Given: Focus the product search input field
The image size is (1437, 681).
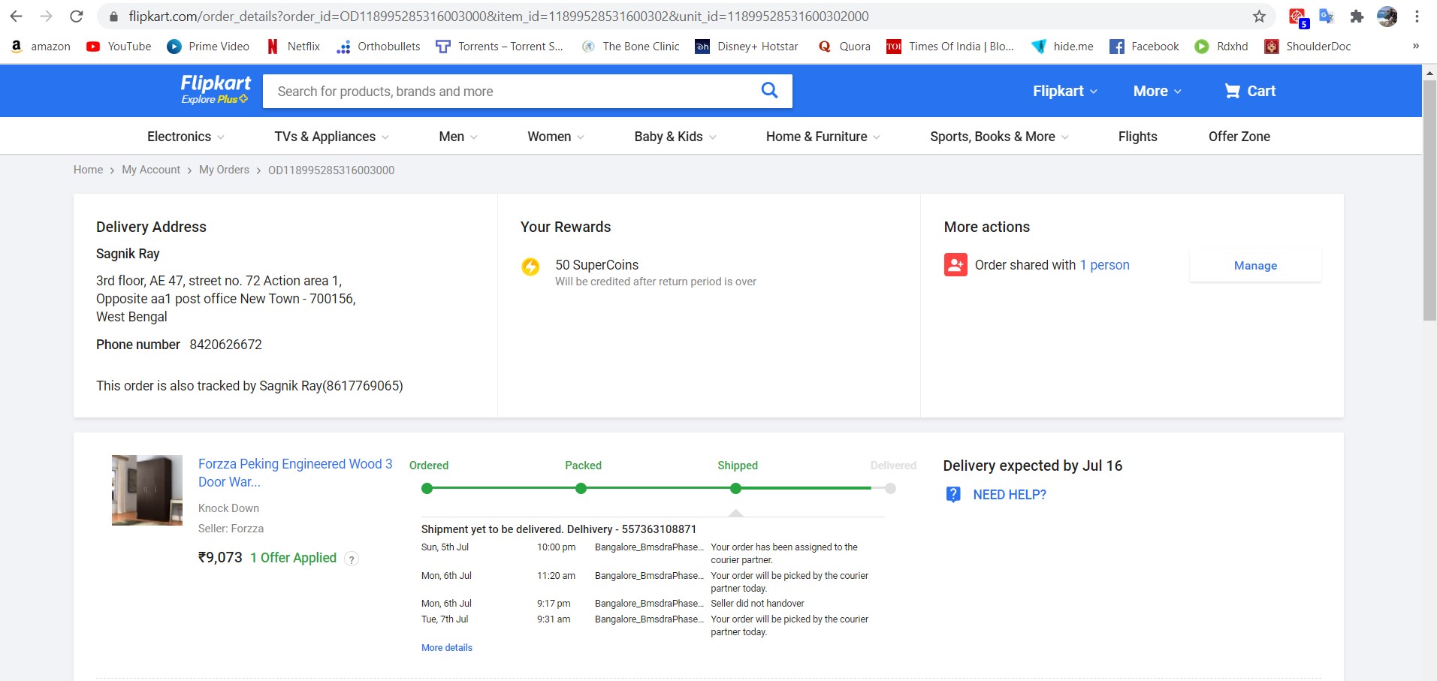Looking at the screenshot, I should [x=511, y=92].
